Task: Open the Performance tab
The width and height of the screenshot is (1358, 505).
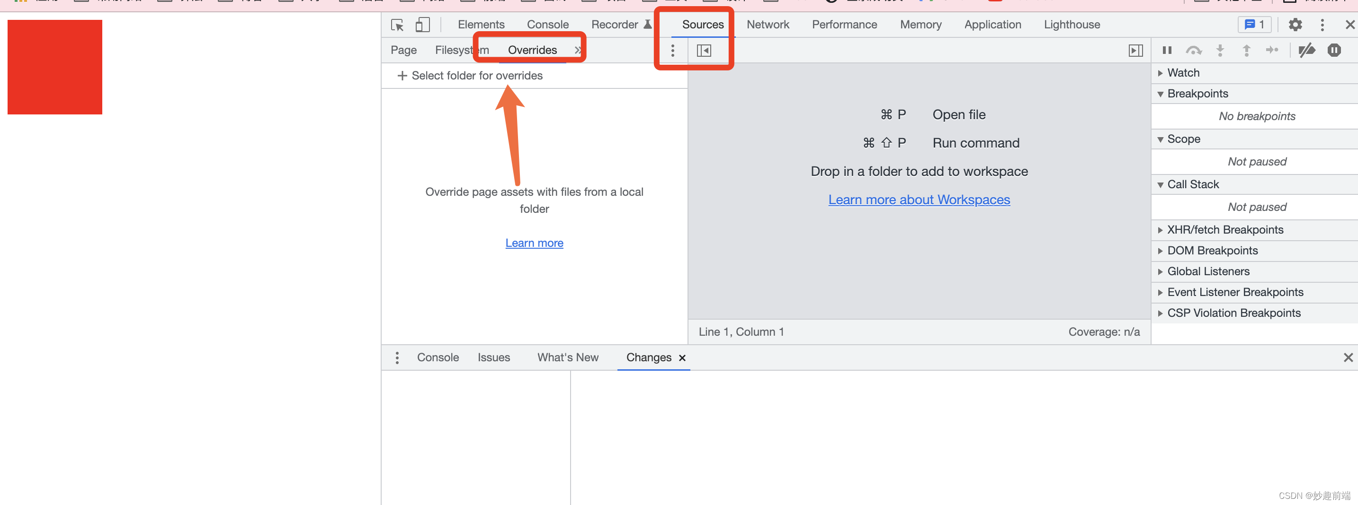Action: (844, 25)
